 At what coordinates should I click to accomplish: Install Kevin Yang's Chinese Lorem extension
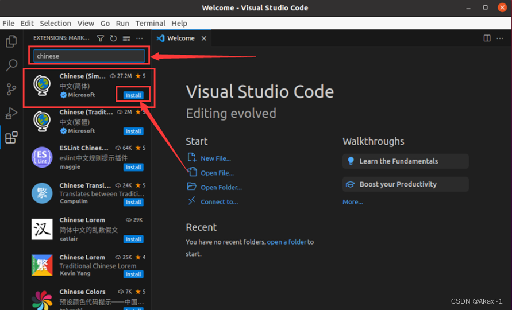[x=133, y=274]
